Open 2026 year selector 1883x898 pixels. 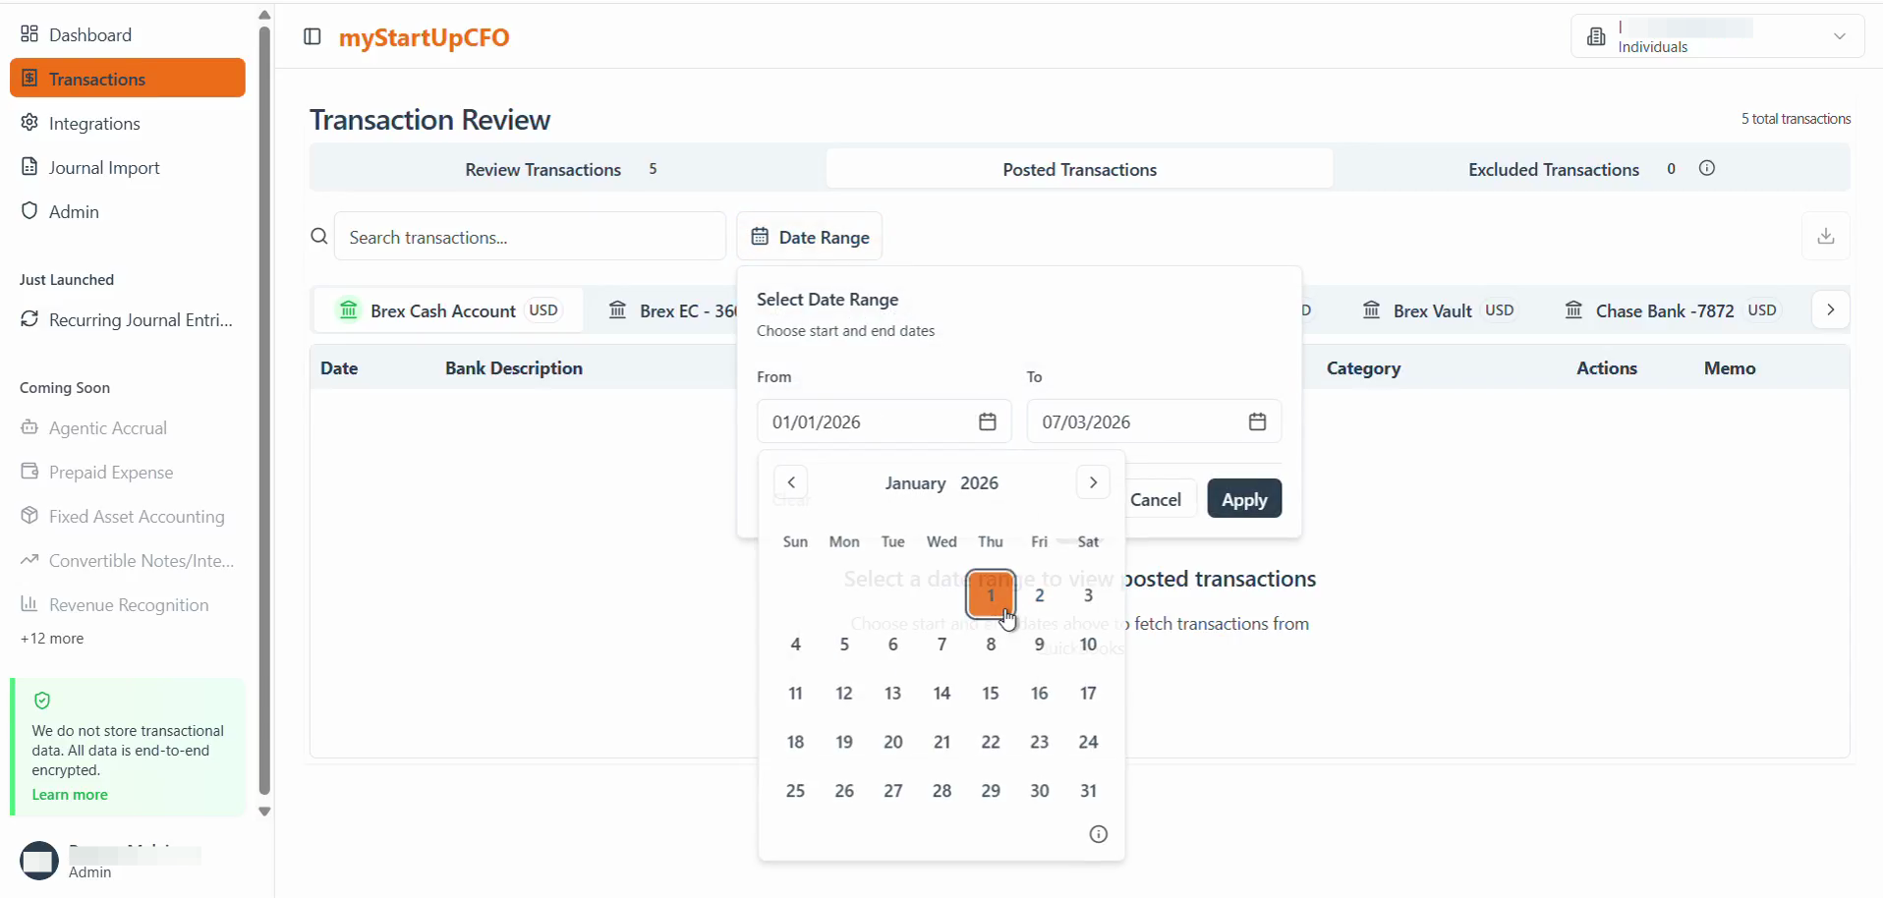tap(979, 483)
